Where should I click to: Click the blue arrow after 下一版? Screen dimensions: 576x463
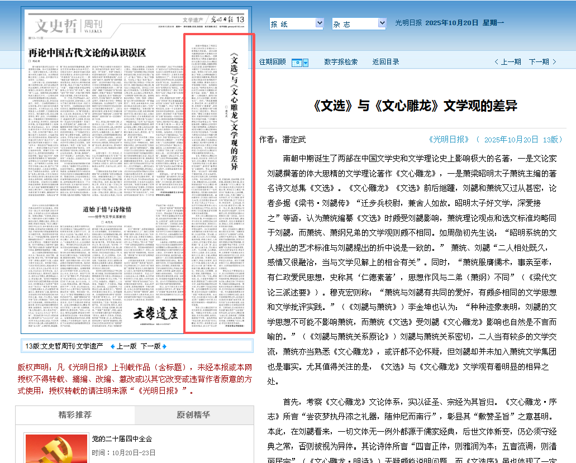(x=164, y=346)
